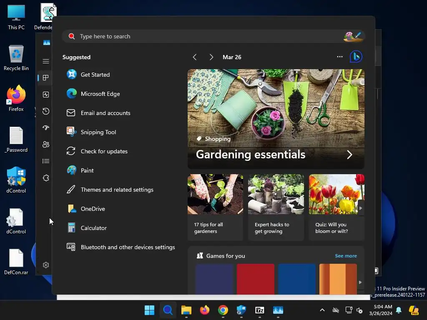Open Firefox desktop shortcut

16,98
